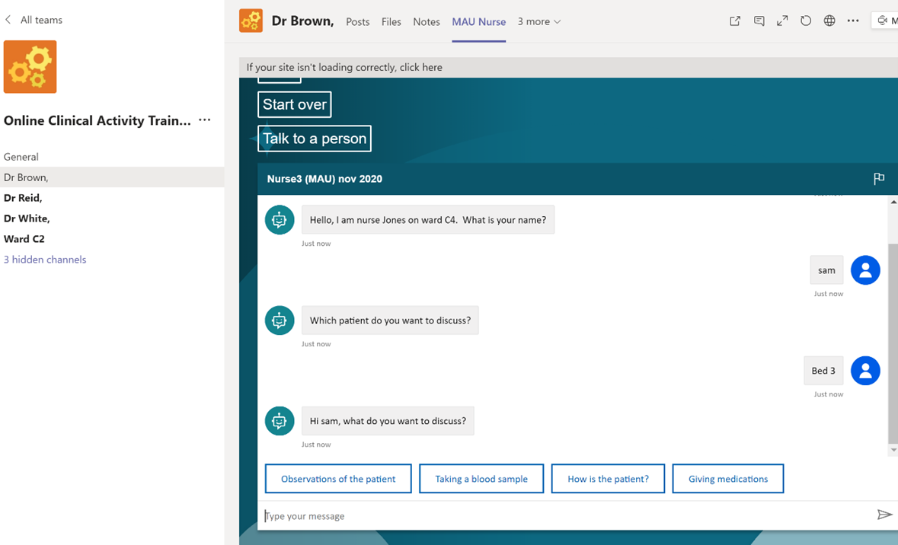
Task: Expand the '3 more' tabs dropdown
Action: point(539,21)
